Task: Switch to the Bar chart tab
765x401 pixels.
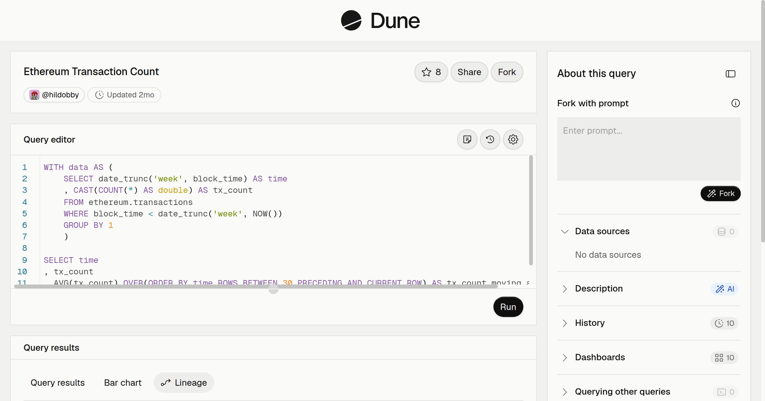Action: point(123,383)
